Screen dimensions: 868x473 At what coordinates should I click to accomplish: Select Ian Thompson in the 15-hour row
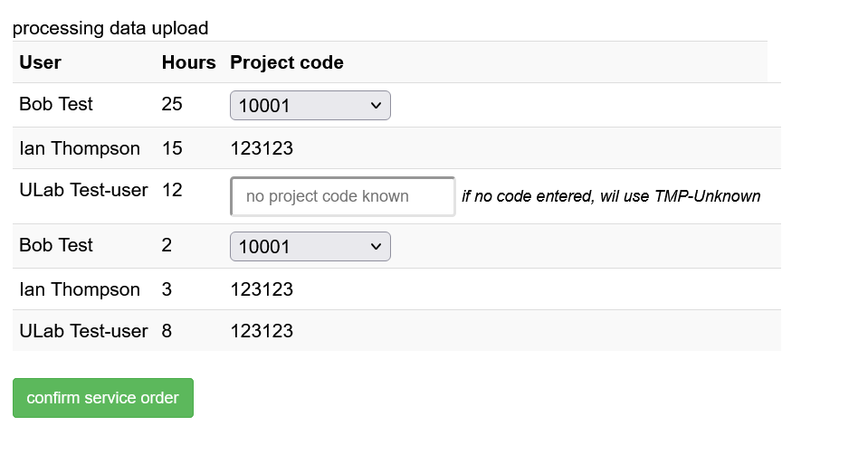[x=80, y=148]
